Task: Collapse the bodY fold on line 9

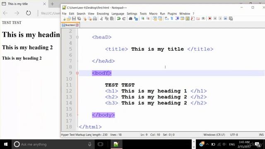Action: coord(77,73)
